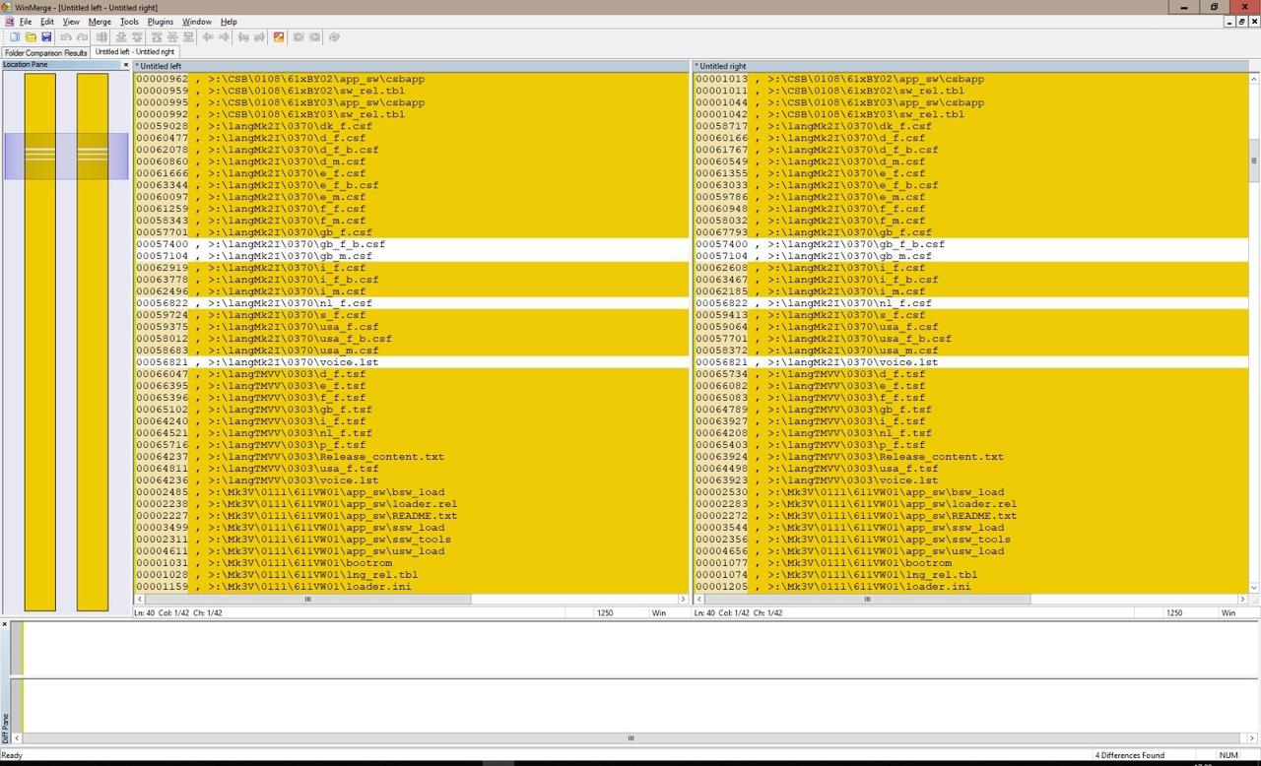Jump to the last difference
This screenshot has height=766, width=1261.
coord(188,37)
